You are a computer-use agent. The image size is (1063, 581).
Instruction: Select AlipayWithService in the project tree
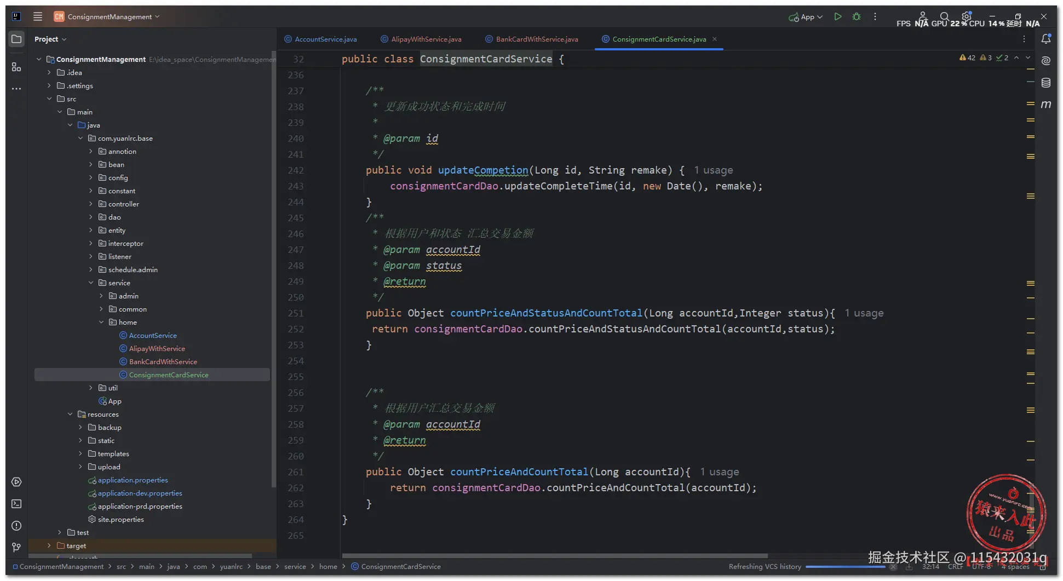(x=157, y=348)
